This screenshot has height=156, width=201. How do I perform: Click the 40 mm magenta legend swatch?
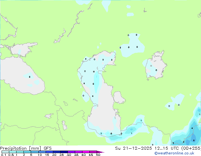coord(86,152)
